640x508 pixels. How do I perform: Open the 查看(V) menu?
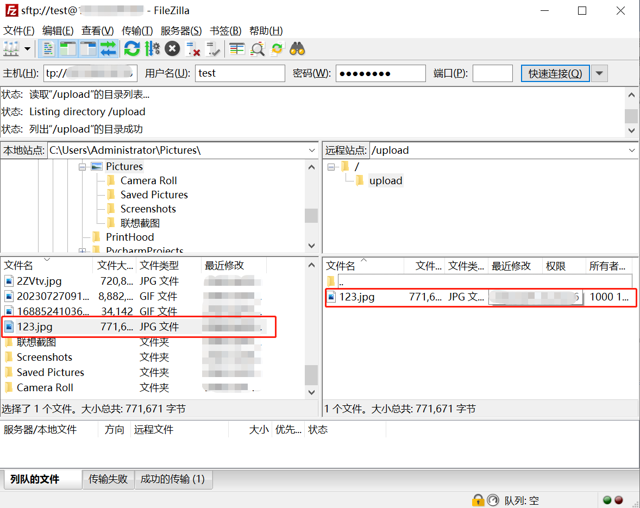[x=98, y=30]
